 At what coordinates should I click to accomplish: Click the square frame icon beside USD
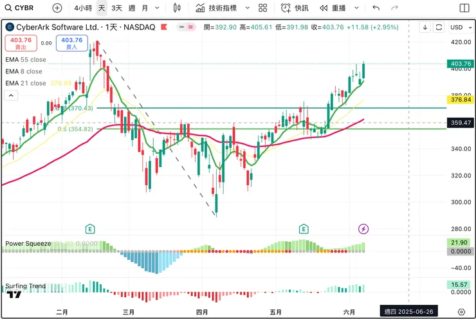[x=439, y=27]
